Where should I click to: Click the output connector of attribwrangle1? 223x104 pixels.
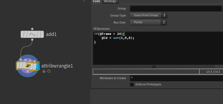click(28, 72)
